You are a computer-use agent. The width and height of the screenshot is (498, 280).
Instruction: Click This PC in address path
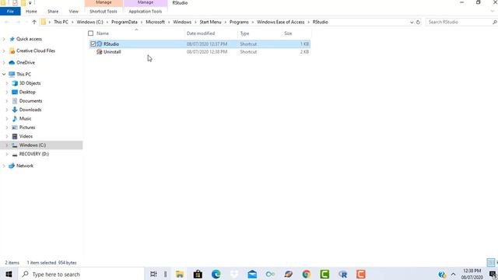point(61,22)
